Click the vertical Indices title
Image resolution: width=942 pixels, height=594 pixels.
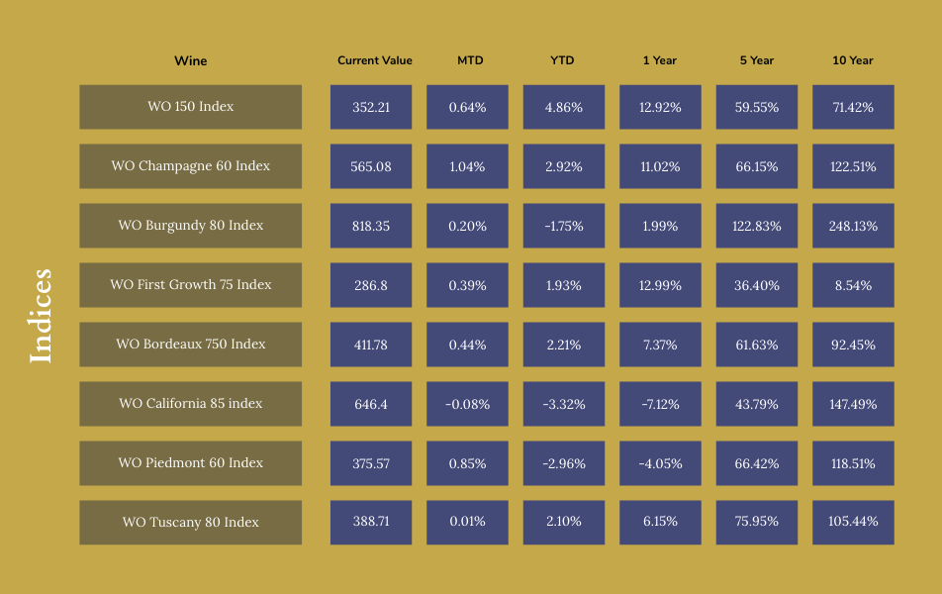[x=41, y=315]
